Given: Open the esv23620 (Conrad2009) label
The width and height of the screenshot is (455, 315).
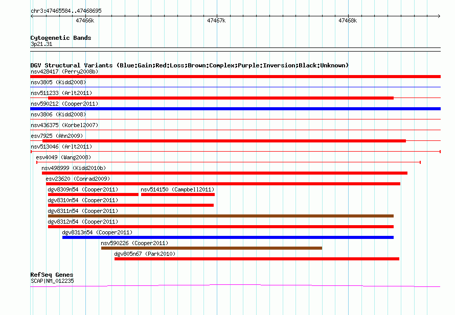Looking at the screenshot, I should click(x=78, y=179).
